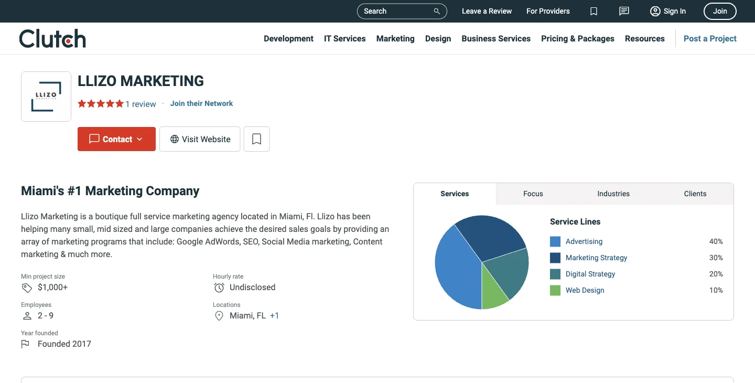Open the Web Design service line link
The height and width of the screenshot is (383, 755).
point(585,290)
